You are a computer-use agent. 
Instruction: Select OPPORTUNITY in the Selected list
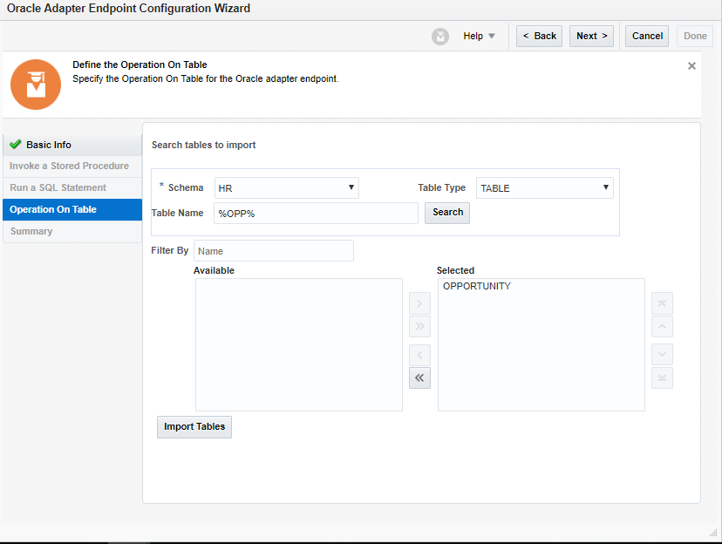(x=477, y=286)
